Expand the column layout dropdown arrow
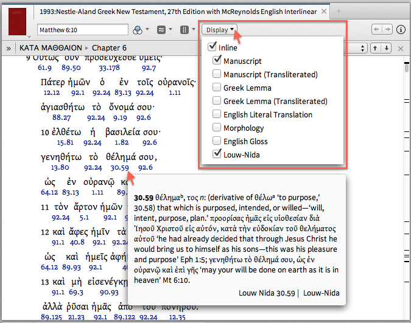411x323 pixels. pos(194,29)
